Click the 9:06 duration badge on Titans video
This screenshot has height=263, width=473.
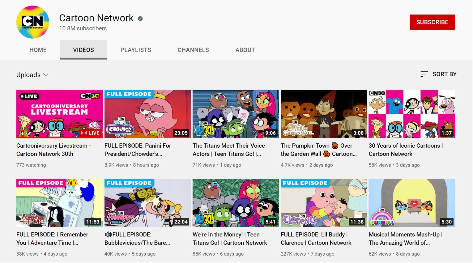point(270,133)
